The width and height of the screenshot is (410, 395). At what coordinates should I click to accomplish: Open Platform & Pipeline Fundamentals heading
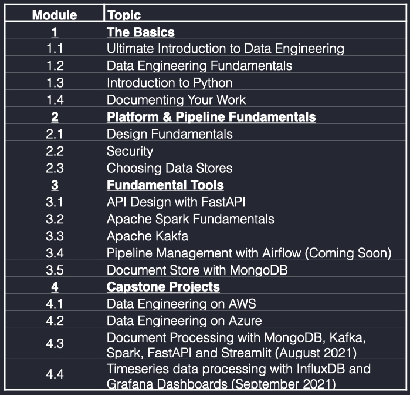pyautogui.click(x=211, y=117)
